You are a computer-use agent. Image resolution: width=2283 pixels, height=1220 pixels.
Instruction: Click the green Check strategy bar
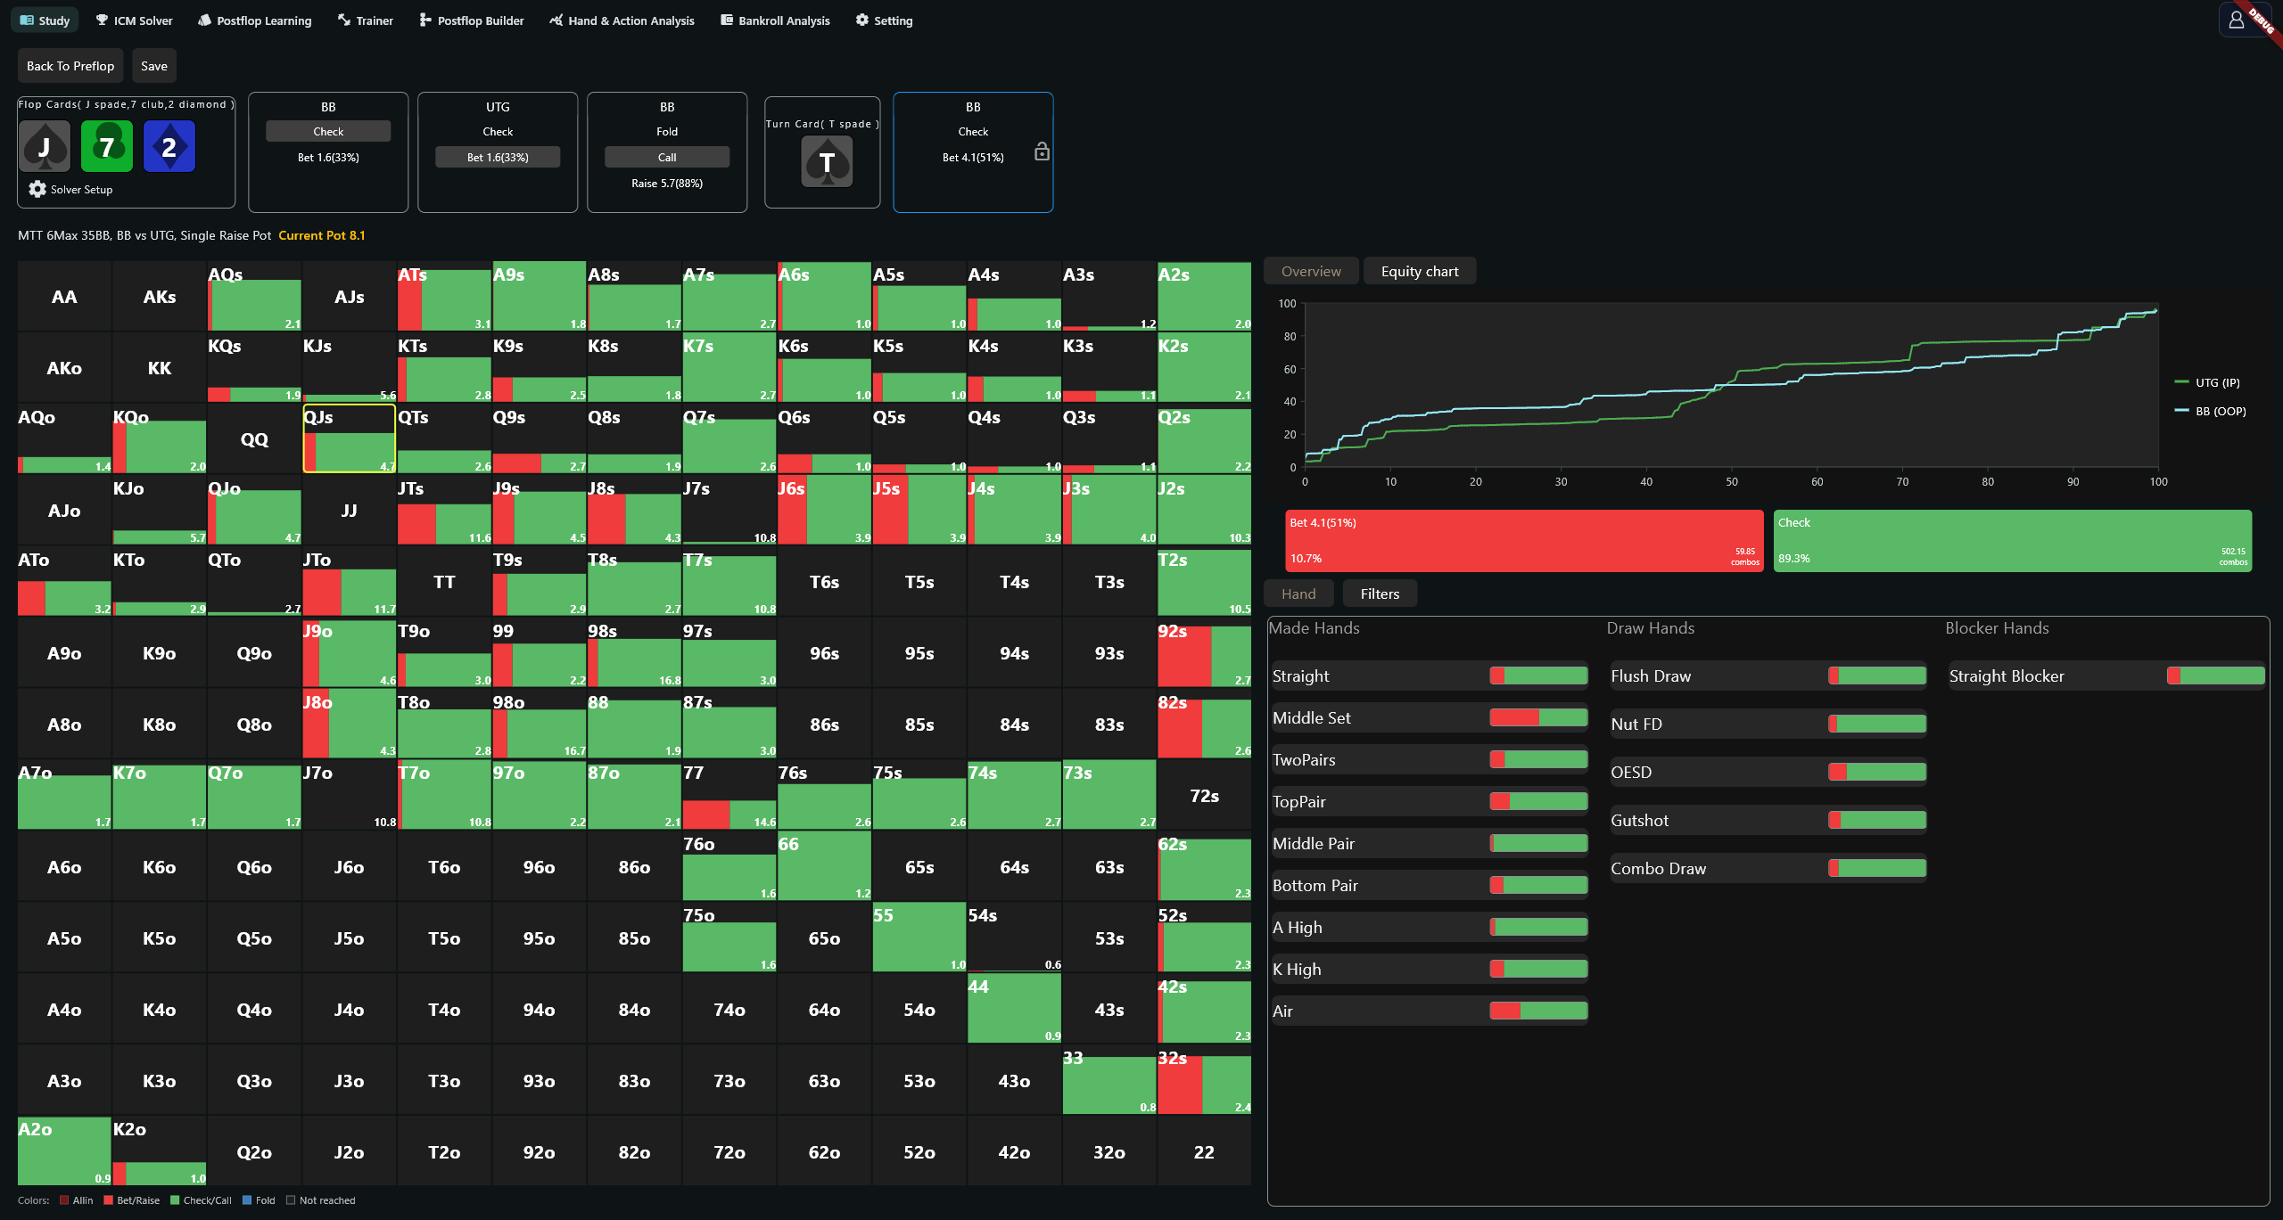[2013, 540]
